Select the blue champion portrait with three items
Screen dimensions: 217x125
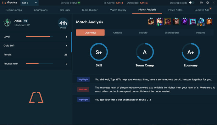[x=201, y=22]
